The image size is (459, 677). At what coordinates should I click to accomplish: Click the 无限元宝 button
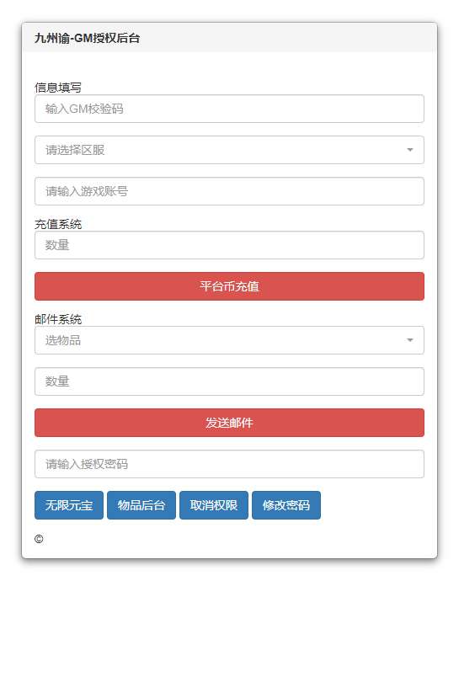[69, 505]
